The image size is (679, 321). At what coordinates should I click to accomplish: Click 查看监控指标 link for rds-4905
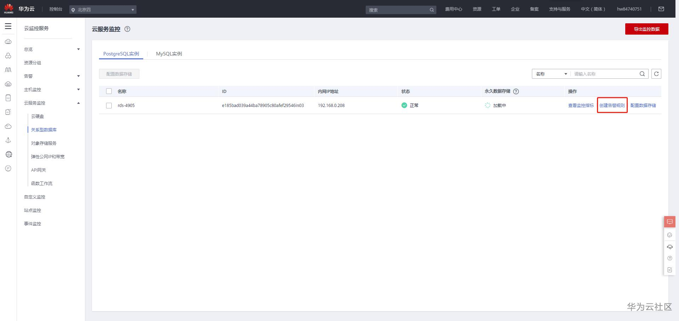click(581, 106)
